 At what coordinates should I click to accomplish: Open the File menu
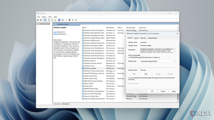[x=38, y=17]
